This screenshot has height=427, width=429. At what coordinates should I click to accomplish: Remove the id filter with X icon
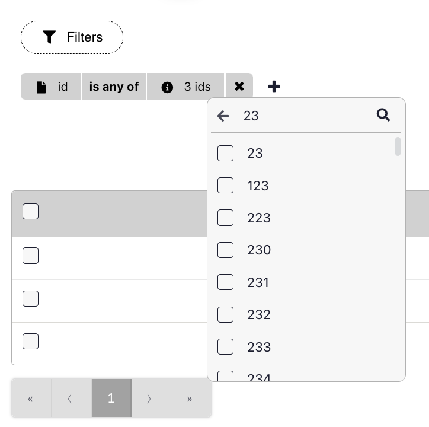point(239,87)
